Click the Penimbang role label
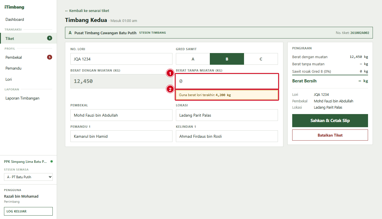 pyautogui.click(x=12, y=202)
